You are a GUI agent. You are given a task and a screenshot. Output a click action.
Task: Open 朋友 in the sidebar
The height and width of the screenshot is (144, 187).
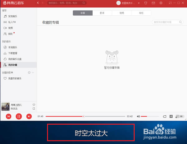point(18,34)
